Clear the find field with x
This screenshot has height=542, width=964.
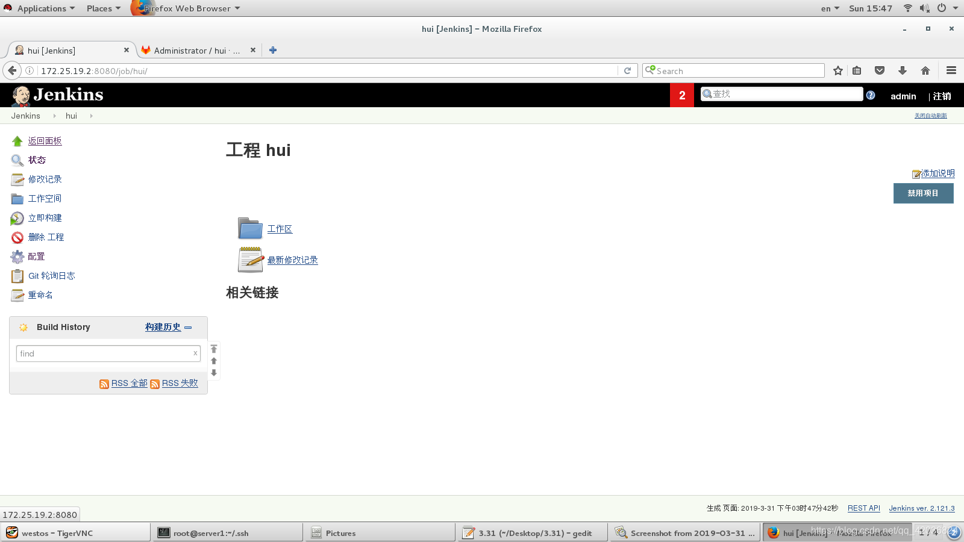coord(195,354)
